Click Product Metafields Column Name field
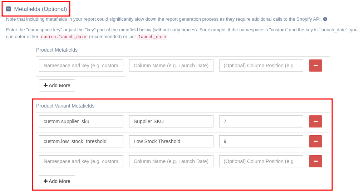The height and width of the screenshot is (193, 364). [x=171, y=66]
